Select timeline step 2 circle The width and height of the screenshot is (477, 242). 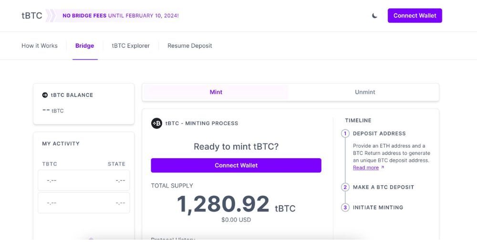345,187
